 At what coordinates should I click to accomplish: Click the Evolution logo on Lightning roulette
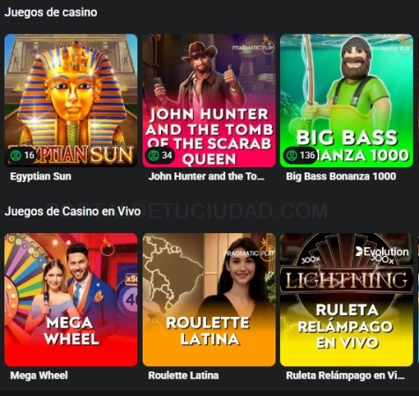(382, 252)
